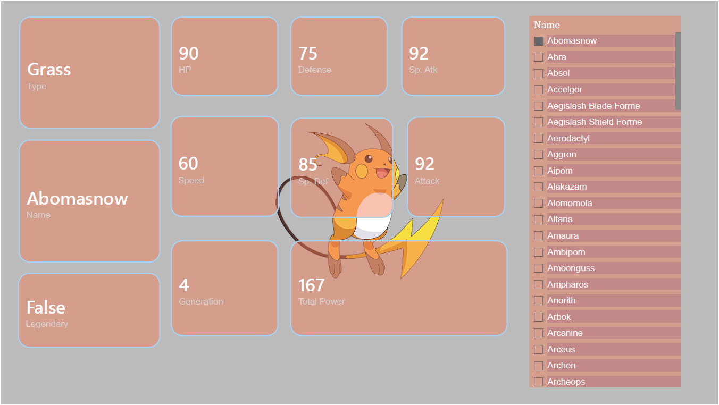Click the 4 Generation card
The width and height of the screenshot is (719, 405).
(225, 288)
